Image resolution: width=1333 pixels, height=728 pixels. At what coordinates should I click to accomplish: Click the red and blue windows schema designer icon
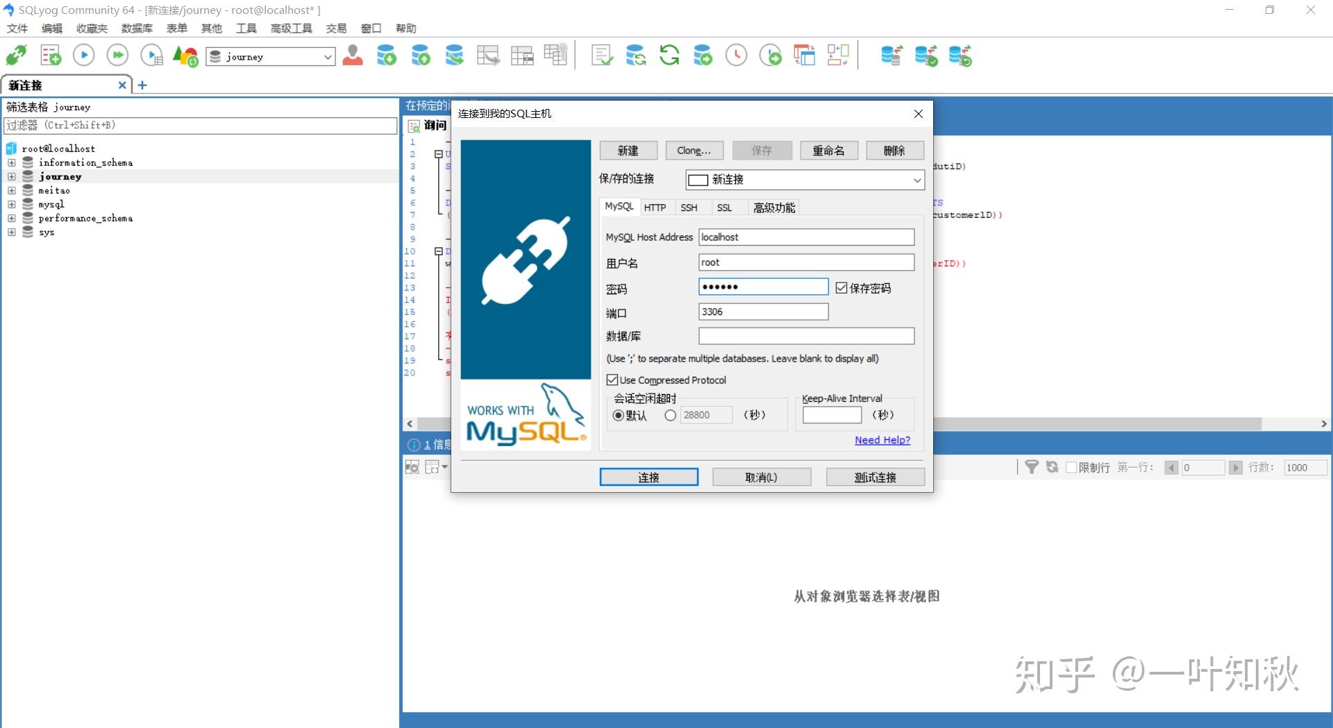[804, 56]
